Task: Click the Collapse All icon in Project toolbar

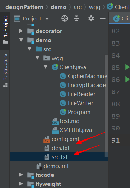Action: point(76,19)
